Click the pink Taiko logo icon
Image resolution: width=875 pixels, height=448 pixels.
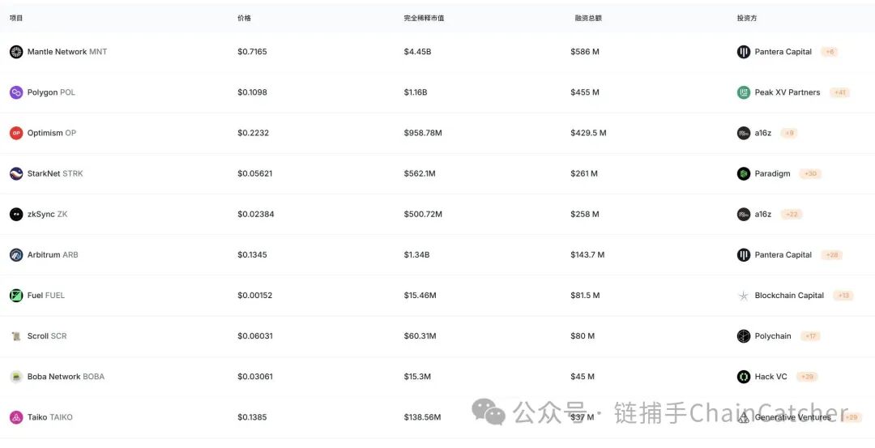(x=16, y=417)
